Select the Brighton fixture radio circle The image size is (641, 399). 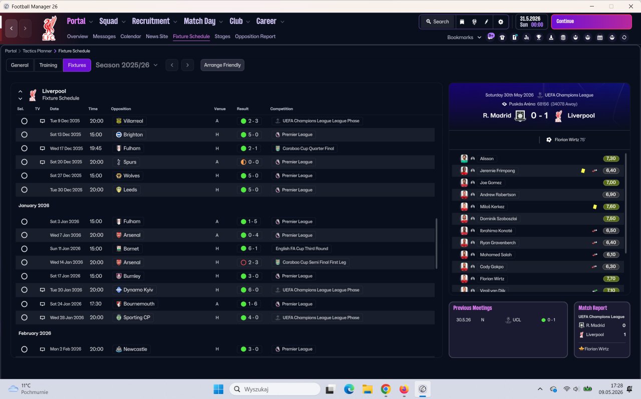(24, 135)
